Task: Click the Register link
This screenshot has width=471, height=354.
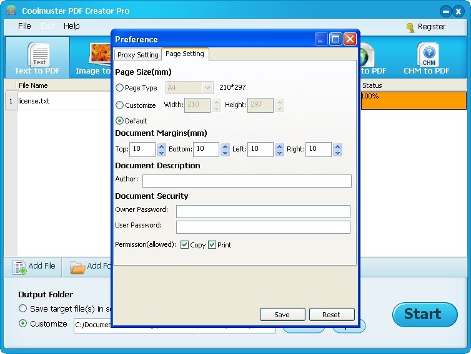Action: click(x=432, y=27)
